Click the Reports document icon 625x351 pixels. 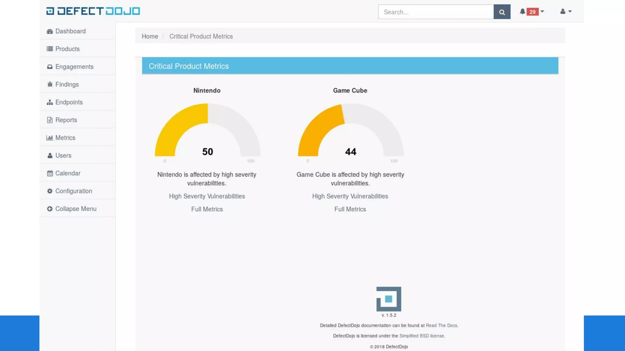coord(50,120)
